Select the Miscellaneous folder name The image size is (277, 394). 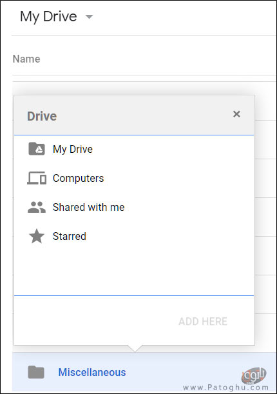[x=92, y=372]
